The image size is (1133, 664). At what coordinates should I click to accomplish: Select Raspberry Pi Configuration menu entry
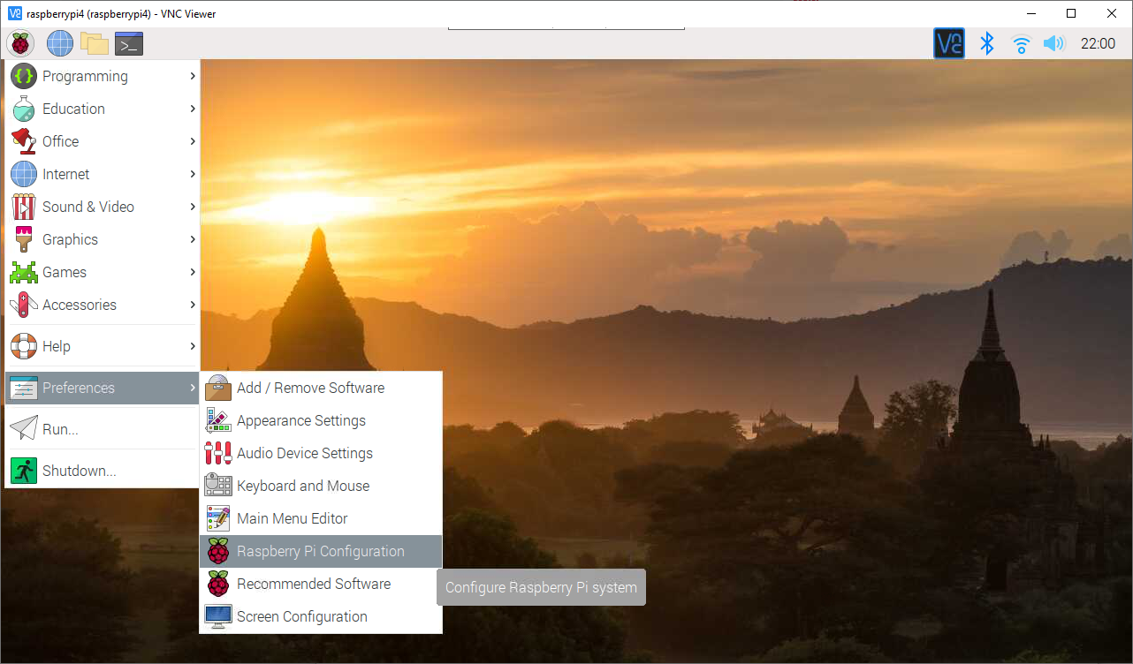tap(318, 551)
